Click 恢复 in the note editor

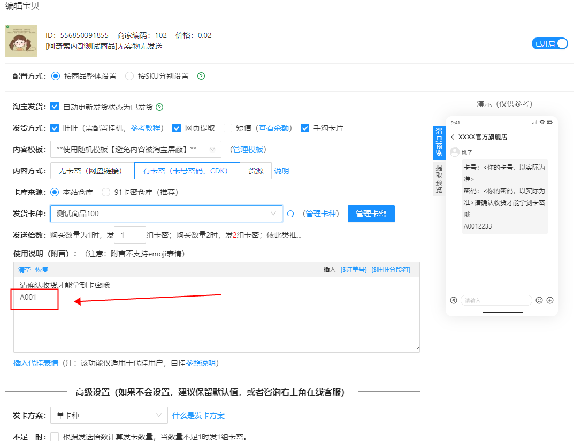pos(42,270)
